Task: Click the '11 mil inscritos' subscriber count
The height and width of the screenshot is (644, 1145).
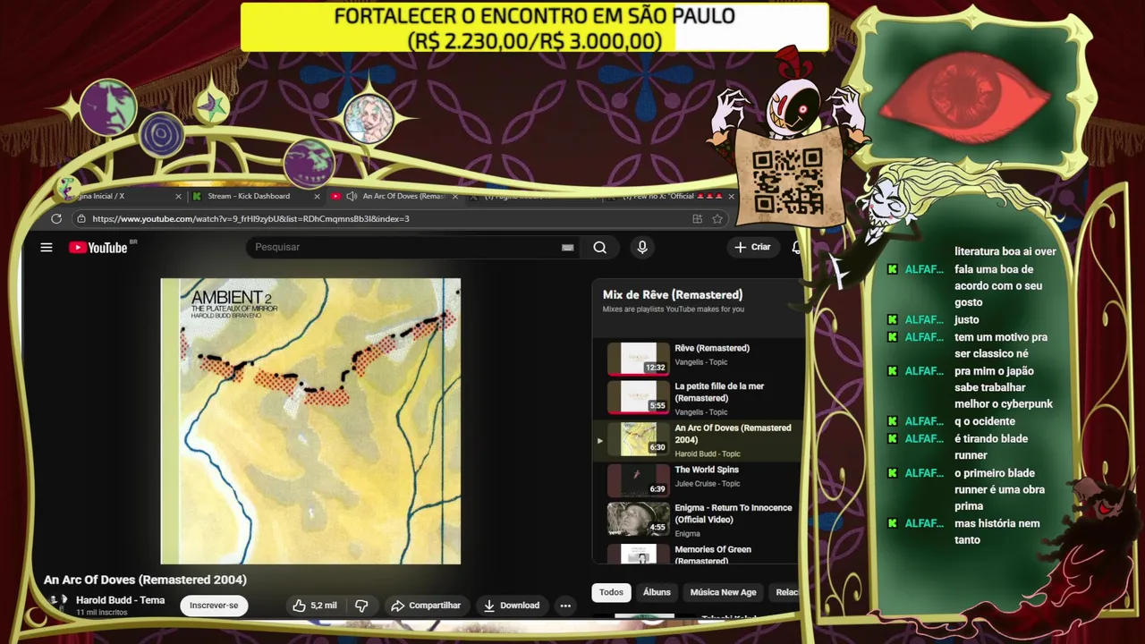Action: 100,613
